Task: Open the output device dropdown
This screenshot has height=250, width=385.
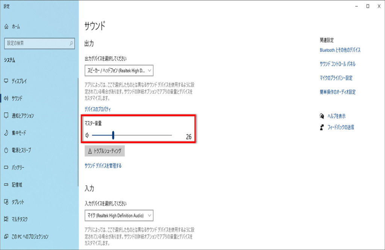Action: coord(119,70)
